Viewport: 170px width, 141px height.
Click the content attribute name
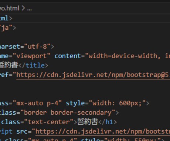pos(68,56)
